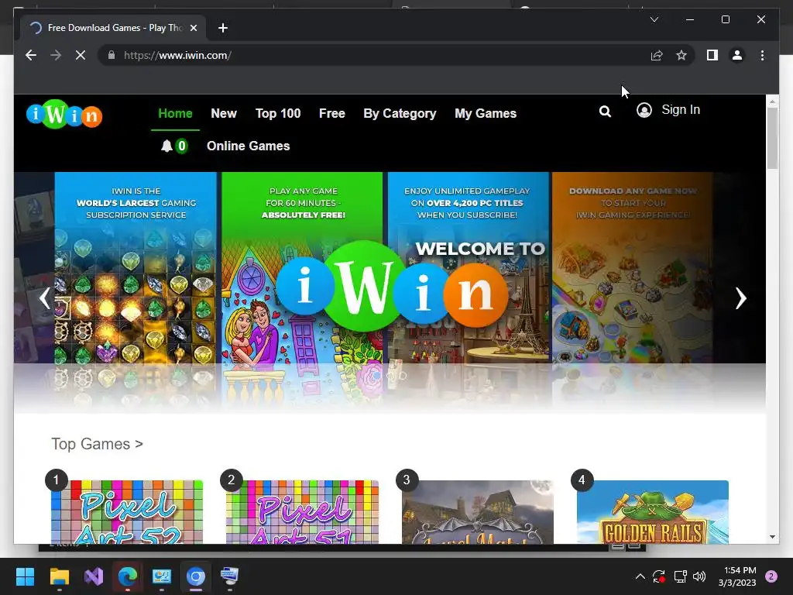
Task: Close the Free Download Games tab
Action: (x=193, y=28)
